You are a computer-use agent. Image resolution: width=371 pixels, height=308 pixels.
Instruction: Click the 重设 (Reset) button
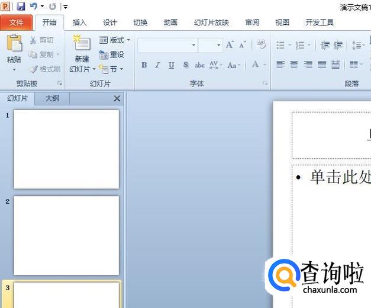(x=112, y=54)
